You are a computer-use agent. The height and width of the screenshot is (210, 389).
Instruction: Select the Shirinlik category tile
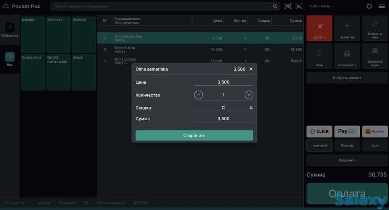click(84, 35)
